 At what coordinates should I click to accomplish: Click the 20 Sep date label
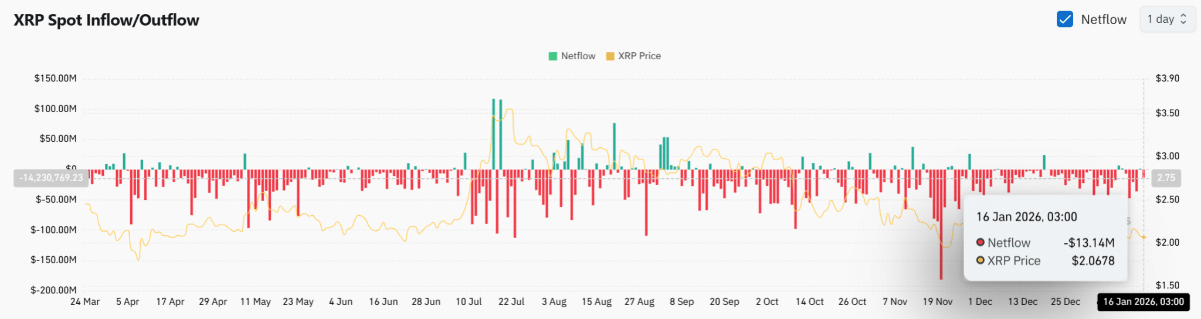[x=724, y=302]
